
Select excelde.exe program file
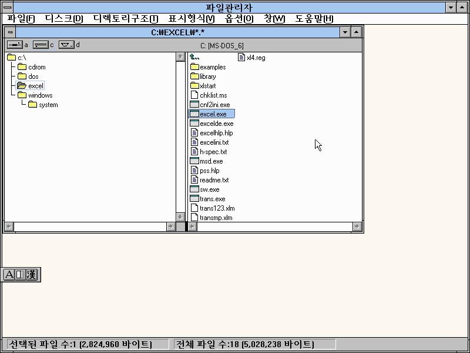coord(211,124)
